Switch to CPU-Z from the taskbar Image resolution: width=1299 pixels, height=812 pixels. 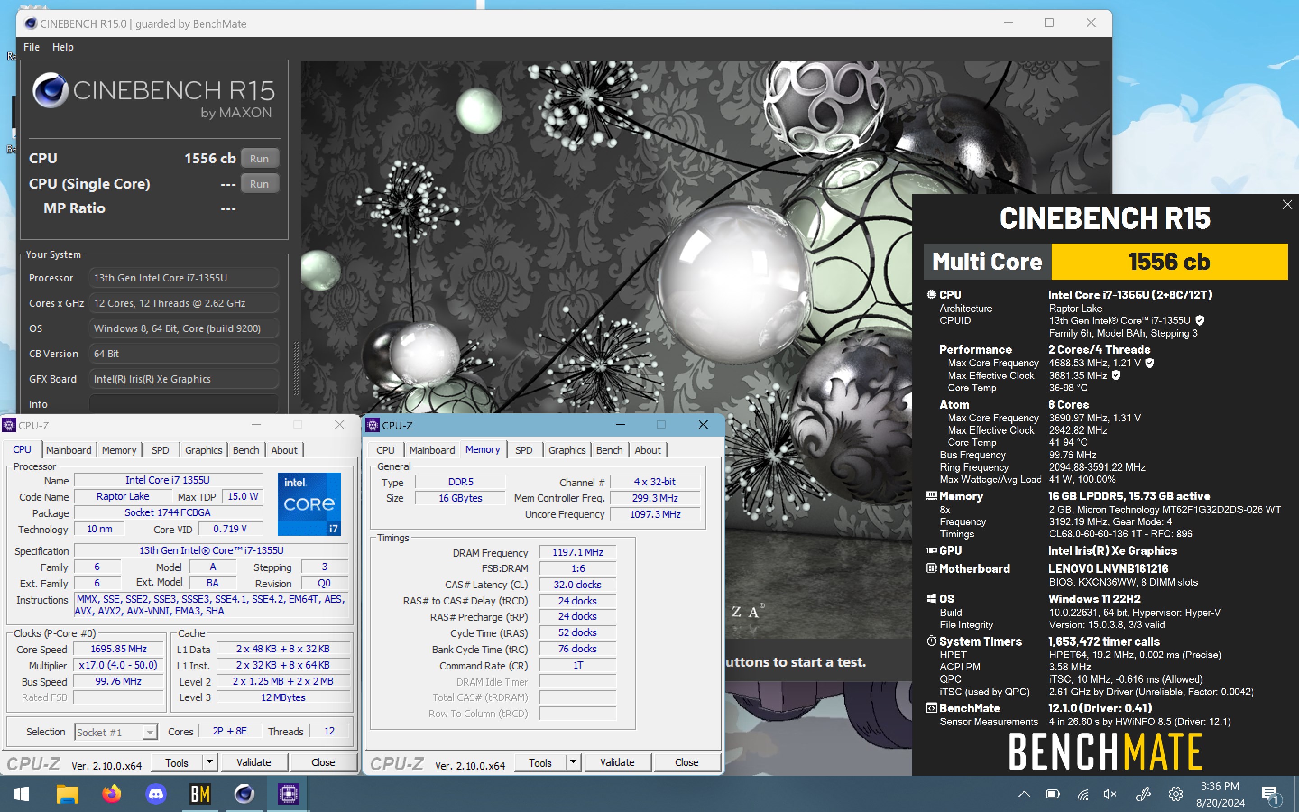288,794
